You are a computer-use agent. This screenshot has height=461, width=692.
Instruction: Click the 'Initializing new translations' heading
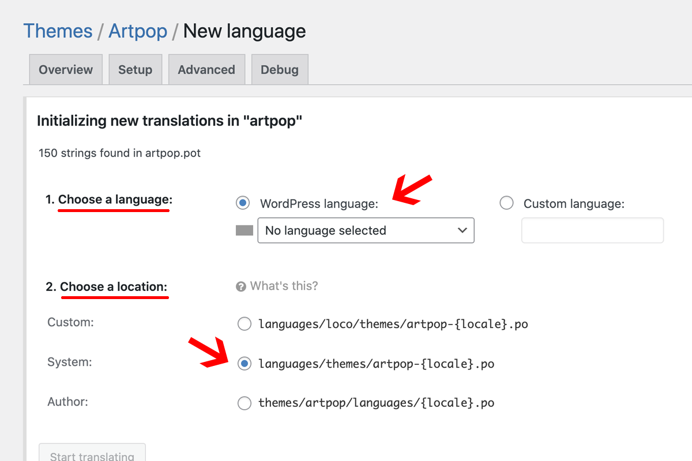170,121
